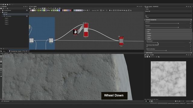Click the save image icon in 2D view toolbar
This screenshot has width=193, height=108.
coord(147,57)
